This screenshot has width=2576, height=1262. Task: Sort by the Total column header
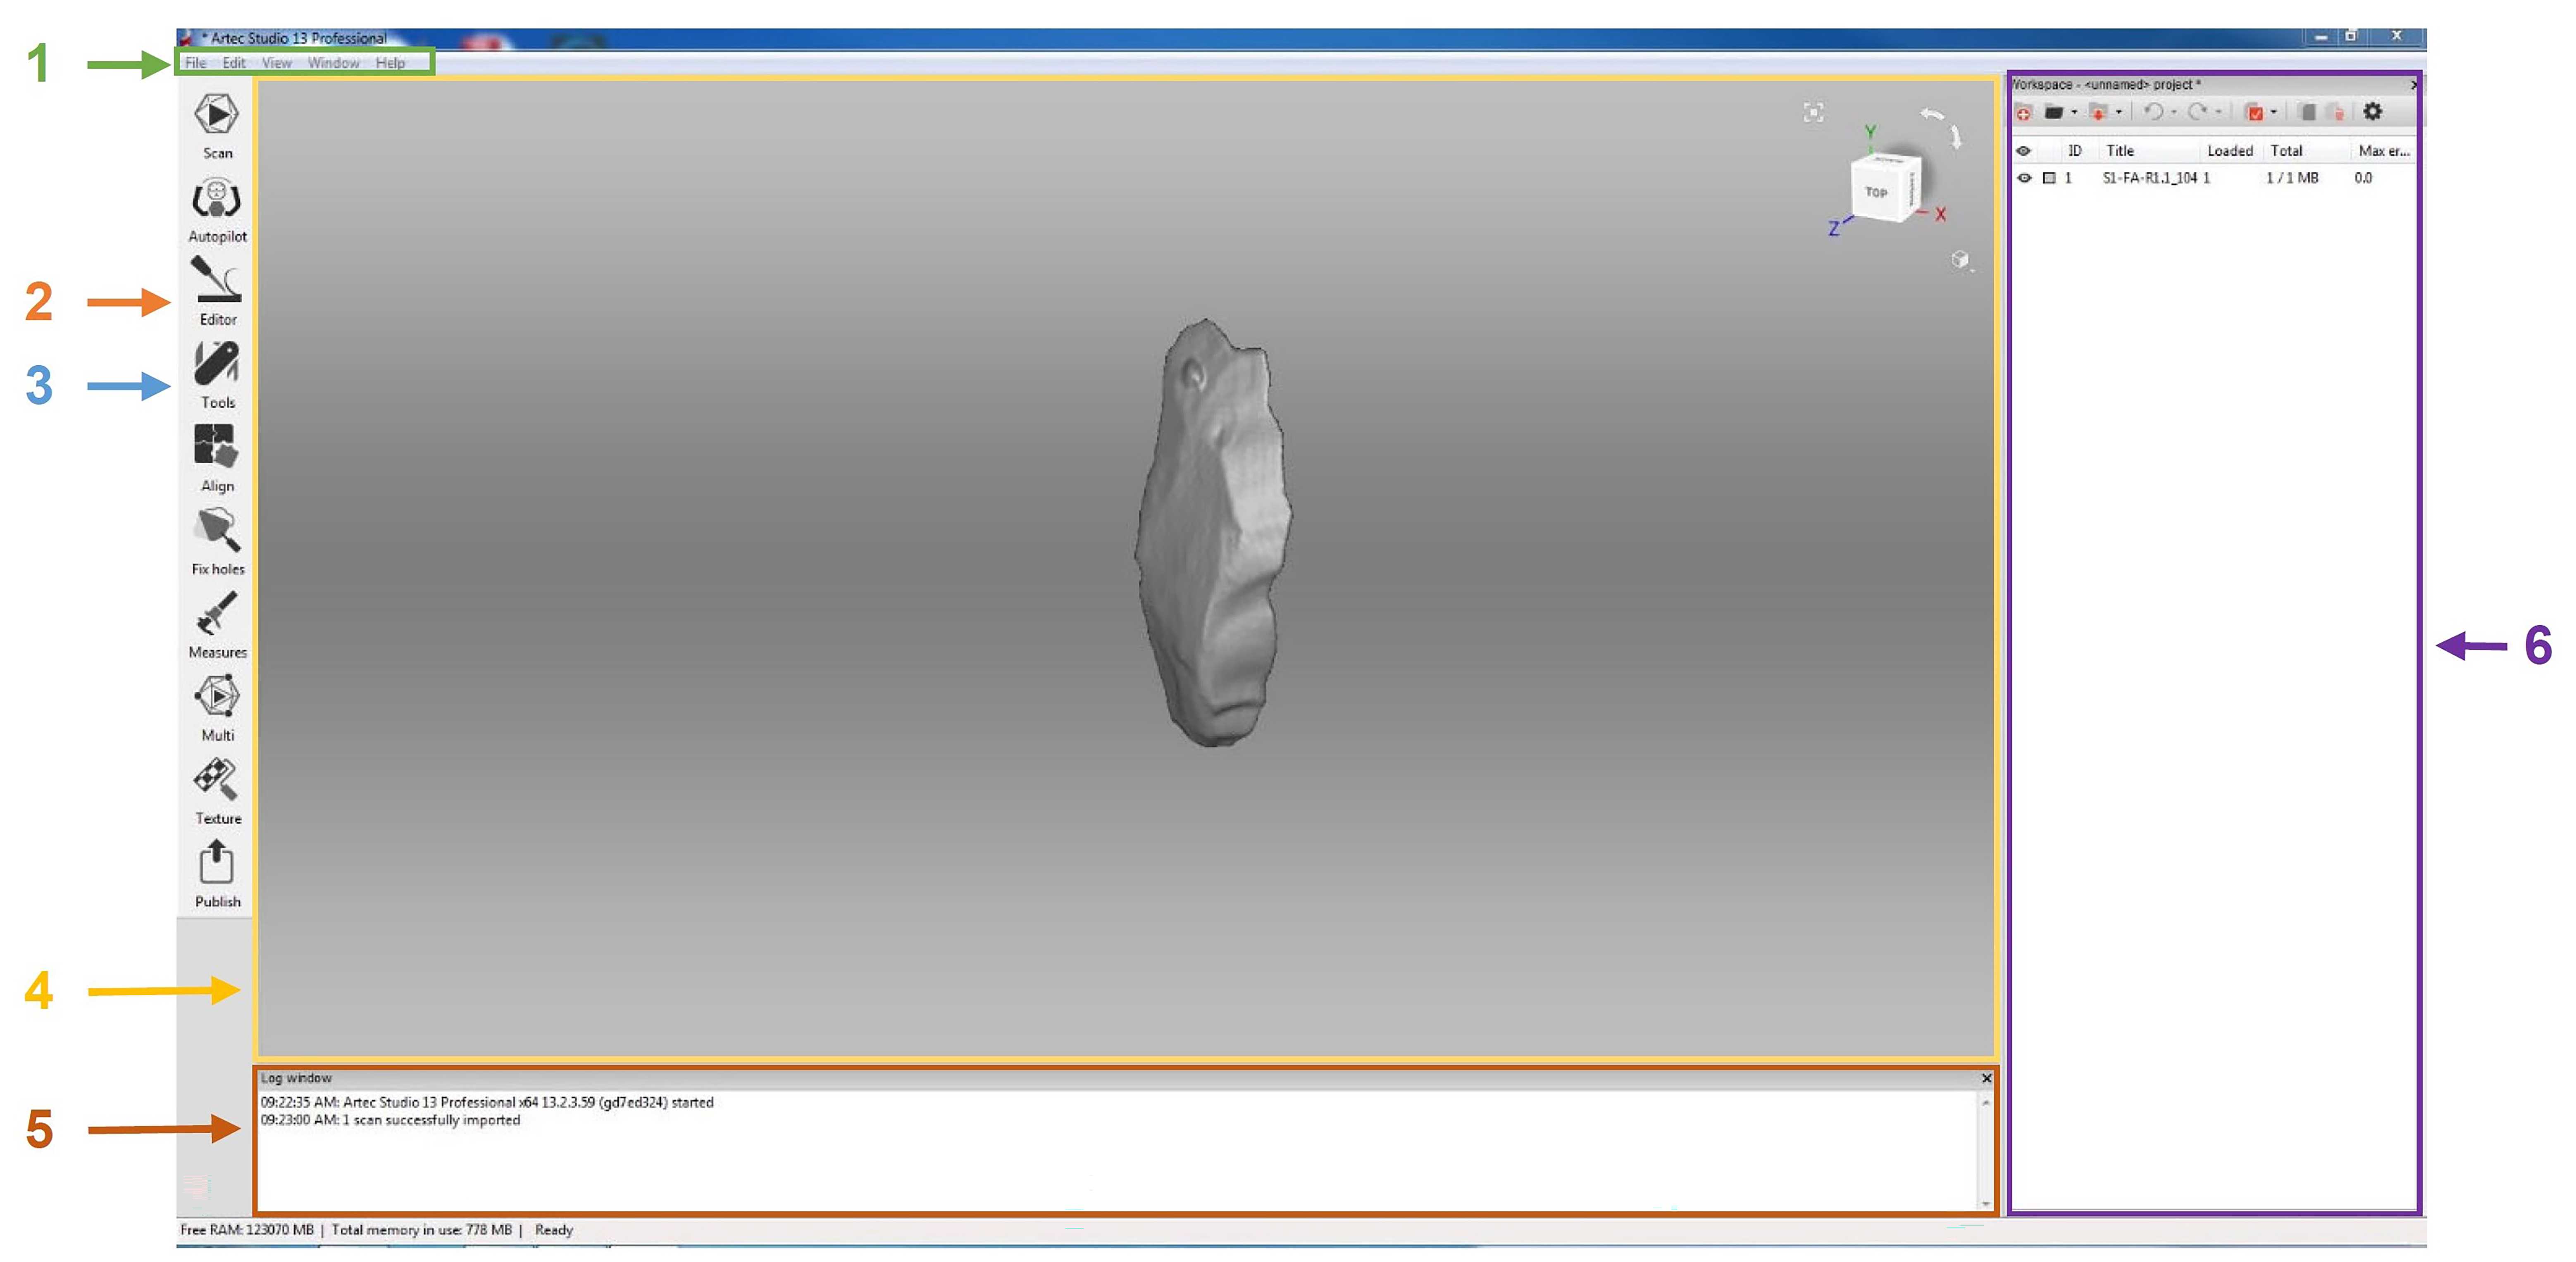[2287, 151]
